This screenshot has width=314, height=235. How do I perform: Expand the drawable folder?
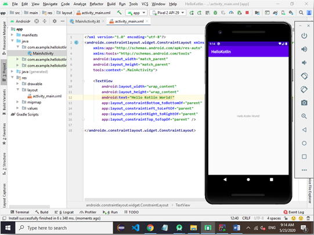coord(17,84)
